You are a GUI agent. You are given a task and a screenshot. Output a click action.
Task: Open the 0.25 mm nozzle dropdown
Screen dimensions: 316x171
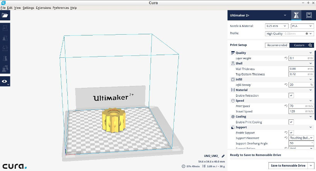[x=277, y=26]
